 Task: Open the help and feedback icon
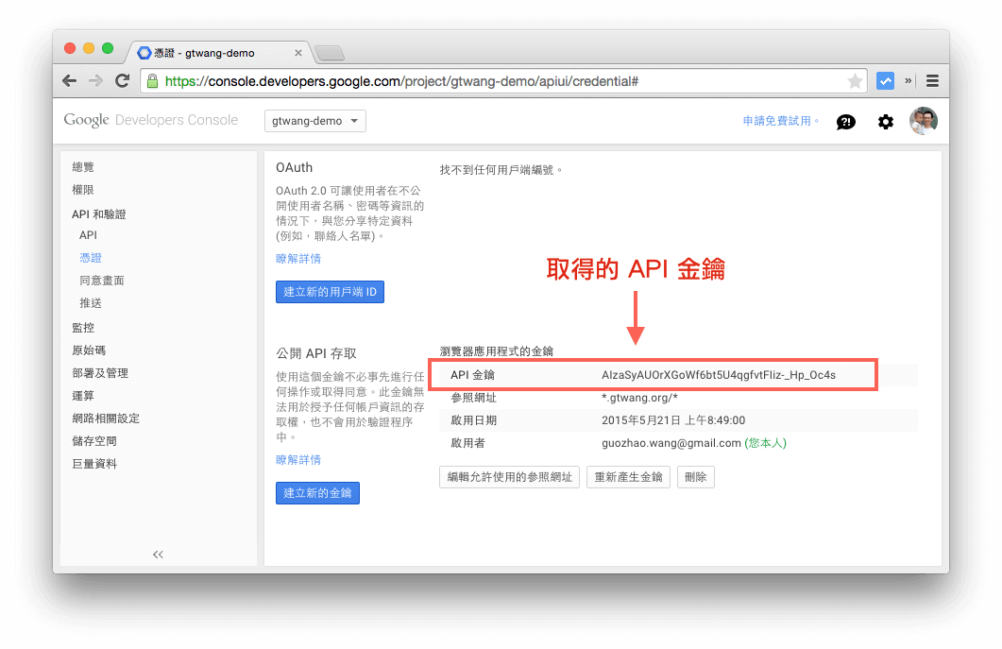(x=845, y=121)
